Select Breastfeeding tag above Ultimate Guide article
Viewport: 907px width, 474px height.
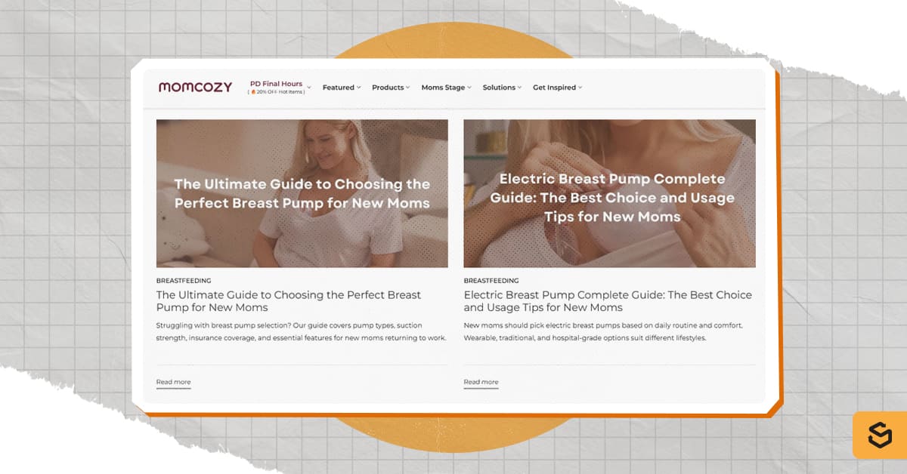(x=184, y=281)
